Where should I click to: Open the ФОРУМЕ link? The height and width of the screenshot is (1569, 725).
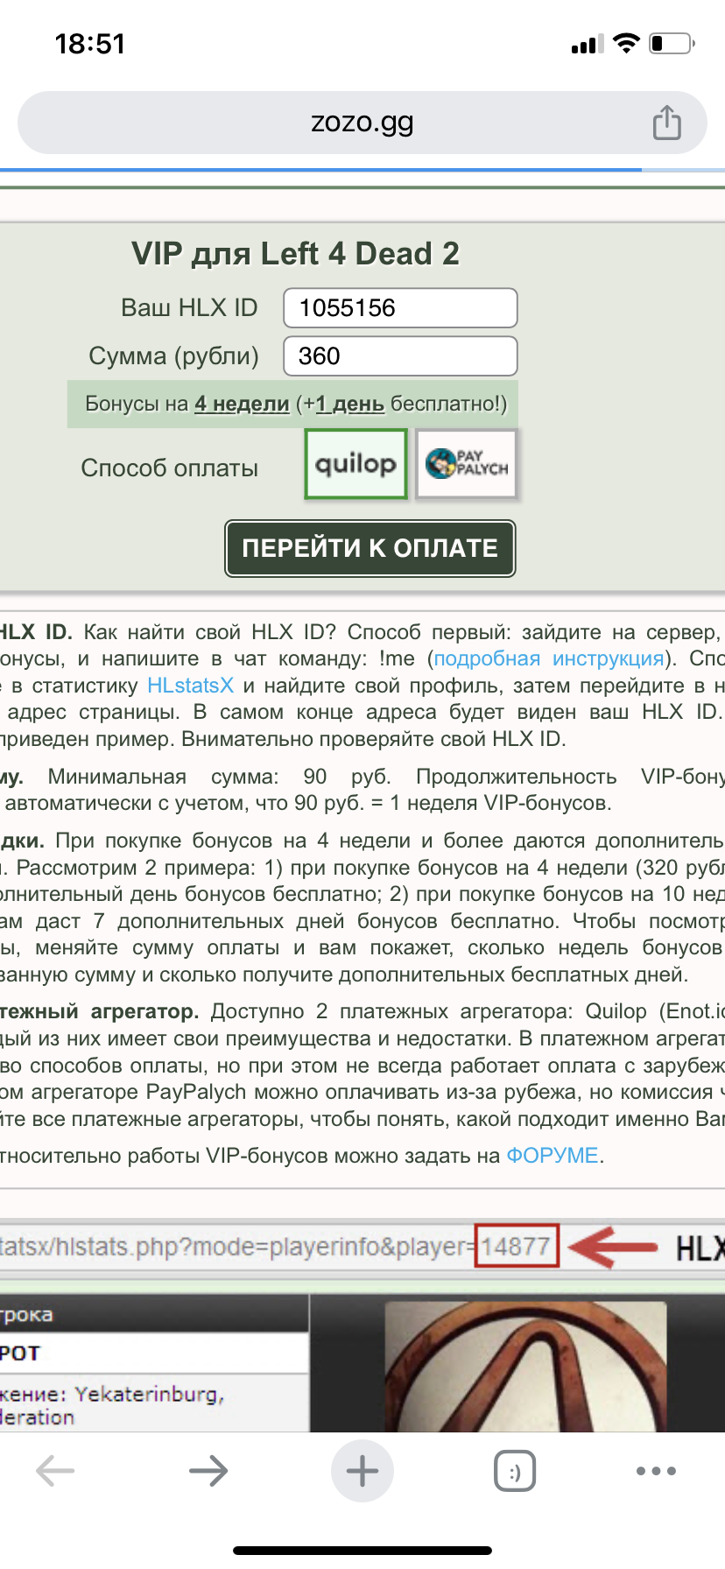[x=553, y=1156]
